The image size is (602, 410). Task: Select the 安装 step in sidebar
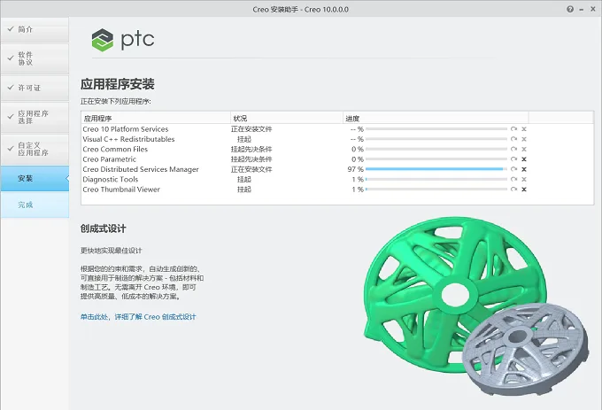[35, 178]
